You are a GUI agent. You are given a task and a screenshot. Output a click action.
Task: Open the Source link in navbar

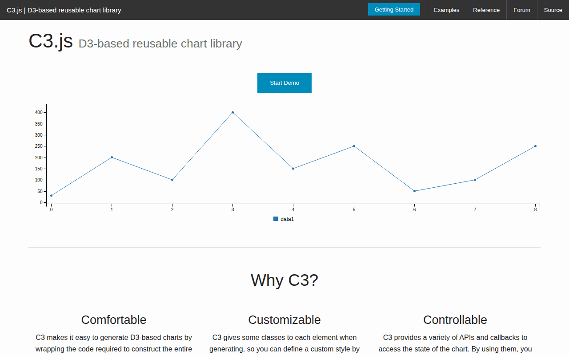click(x=553, y=10)
